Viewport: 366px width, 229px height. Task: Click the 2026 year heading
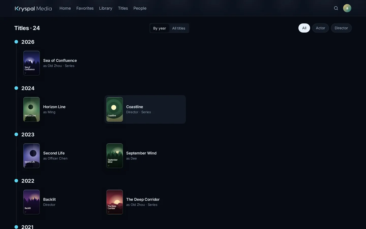click(x=28, y=42)
